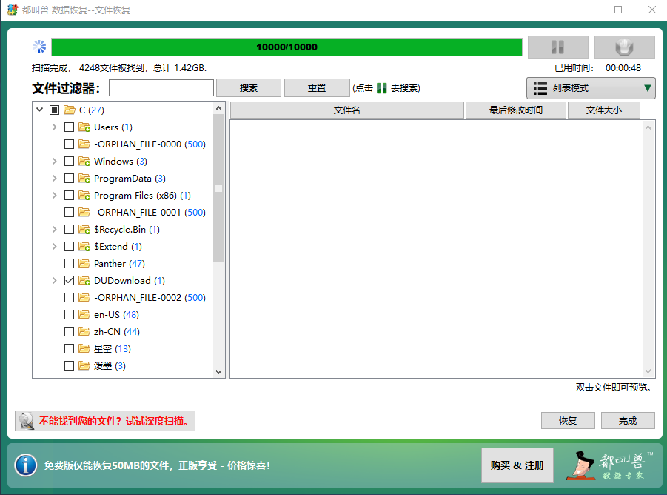This screenshot has height=495, width=667.
Task: Click the ProgramData folder icon
Action: point(84,179)
